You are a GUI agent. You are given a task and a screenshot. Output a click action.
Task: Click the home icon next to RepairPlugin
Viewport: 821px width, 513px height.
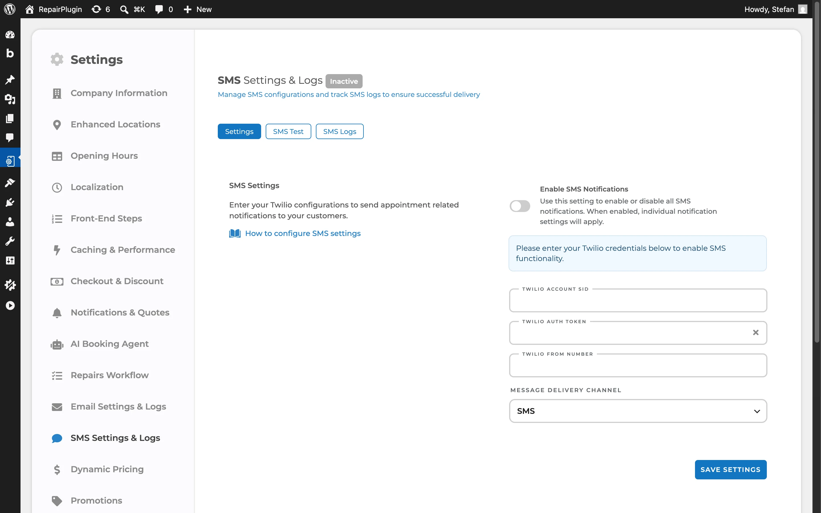[x=30, y=9]
